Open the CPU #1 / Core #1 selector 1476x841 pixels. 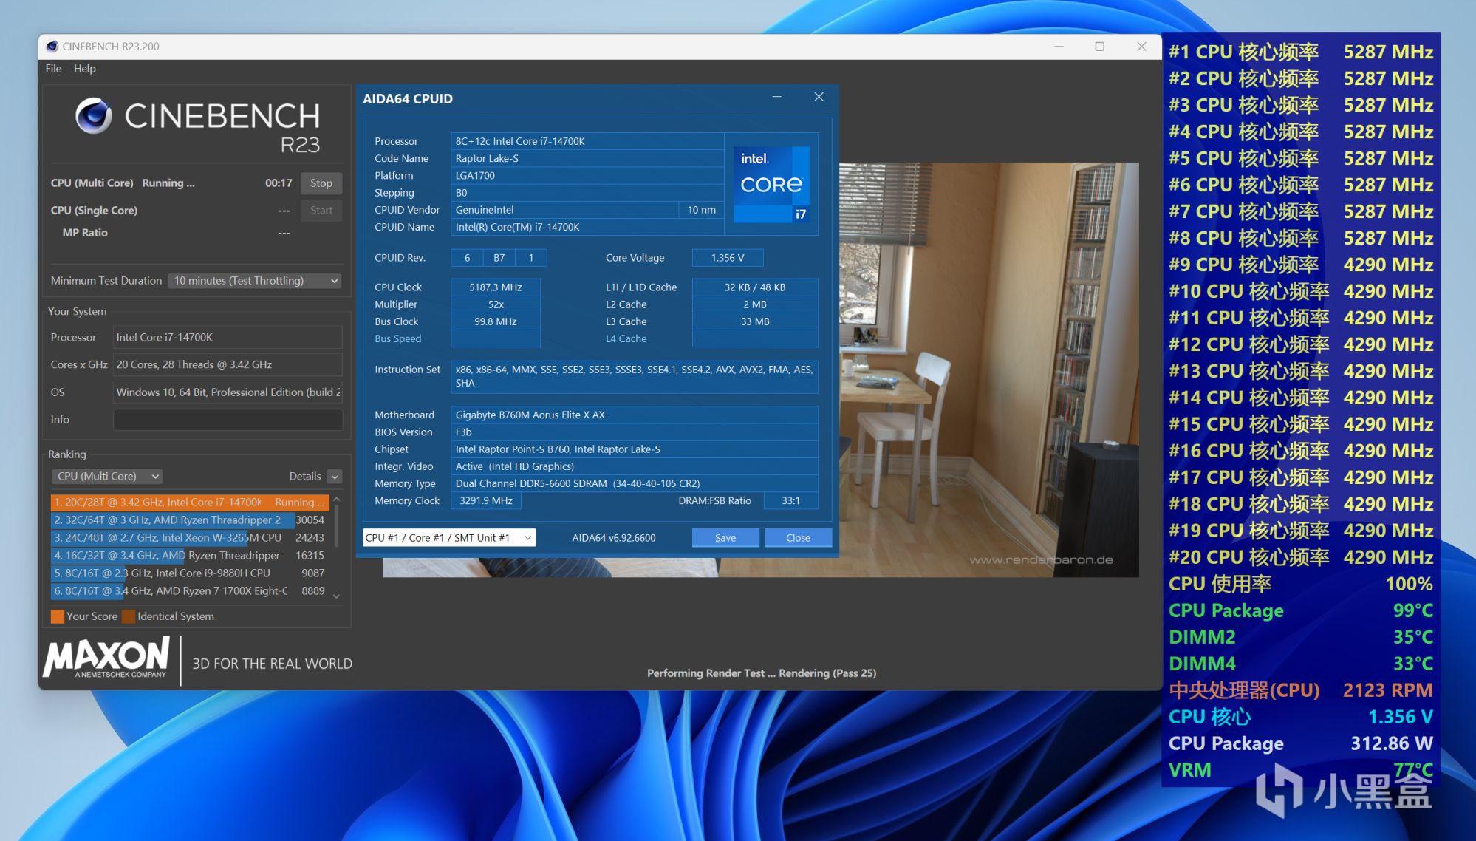(448, 538)
